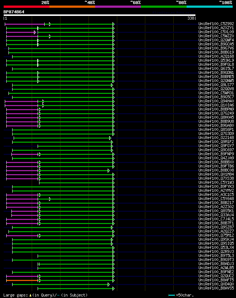
Task: Select the UniRef100_B9FNP9 label
Action: click(x=216, y=154)
